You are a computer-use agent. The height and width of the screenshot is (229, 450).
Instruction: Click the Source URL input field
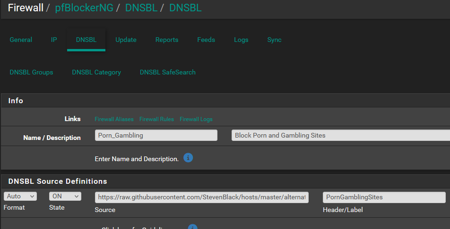[x=202, y=197]
